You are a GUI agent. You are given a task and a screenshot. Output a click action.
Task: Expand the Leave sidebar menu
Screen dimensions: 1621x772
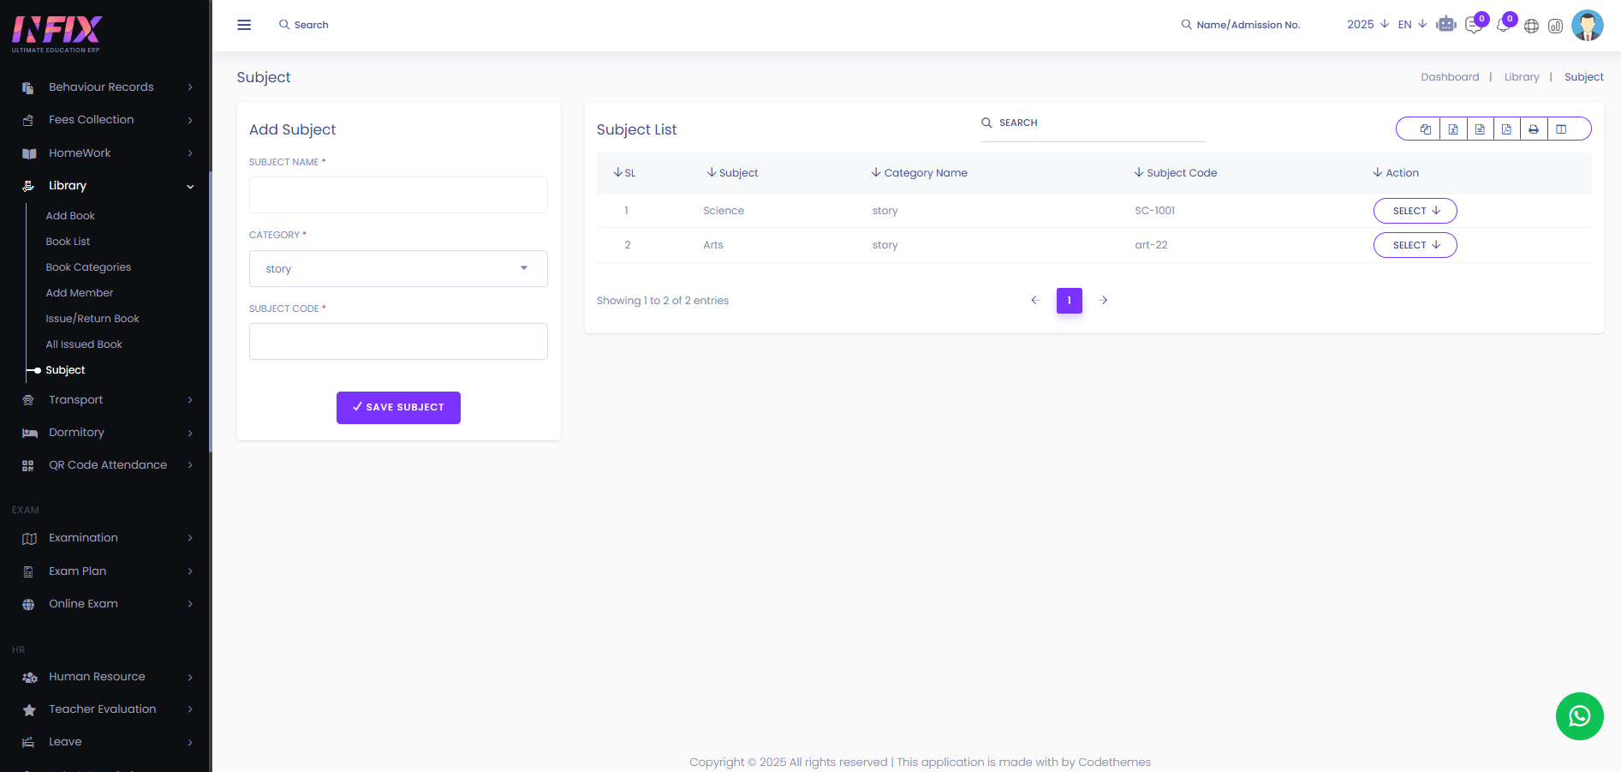[x=107, y=742]
